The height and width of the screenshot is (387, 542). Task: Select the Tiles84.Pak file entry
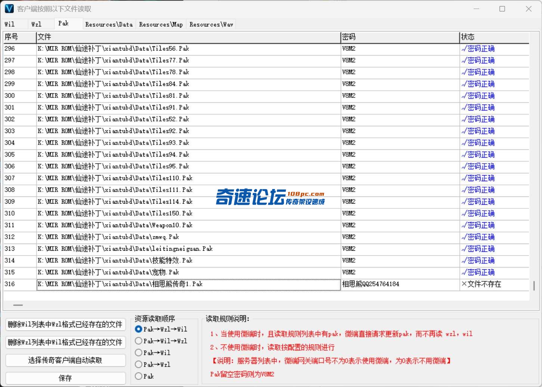(188, 84)
